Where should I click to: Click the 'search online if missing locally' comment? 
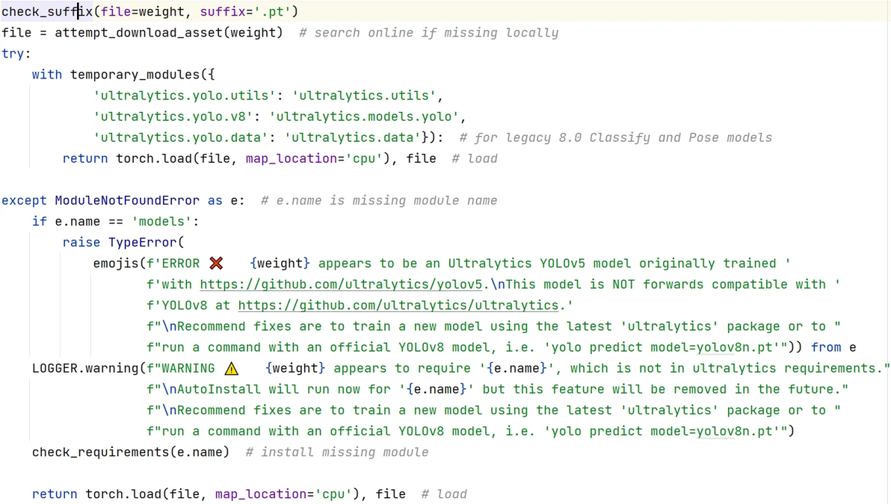click(x=428, y=33)
